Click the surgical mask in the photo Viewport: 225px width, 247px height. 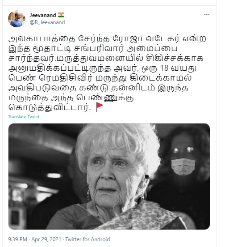click(183, 167)
